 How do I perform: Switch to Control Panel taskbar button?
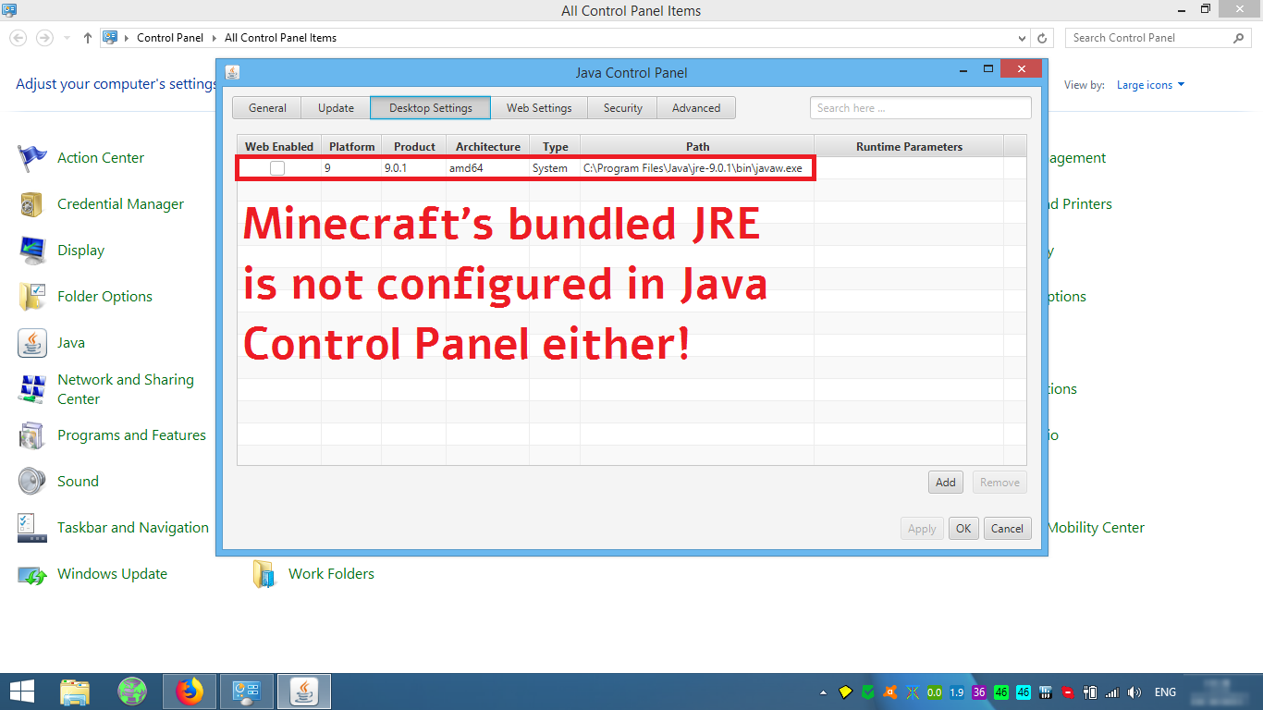[x=247, y=692]
